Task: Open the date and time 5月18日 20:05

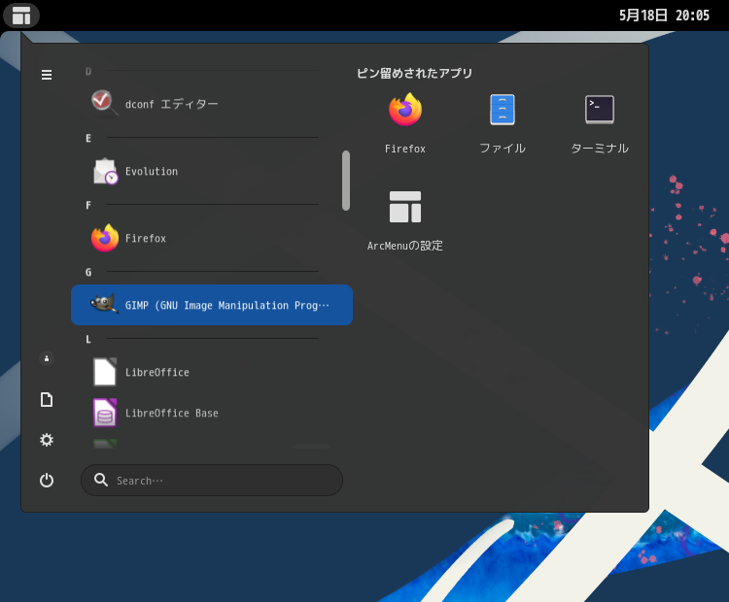Action: [664, 16]
